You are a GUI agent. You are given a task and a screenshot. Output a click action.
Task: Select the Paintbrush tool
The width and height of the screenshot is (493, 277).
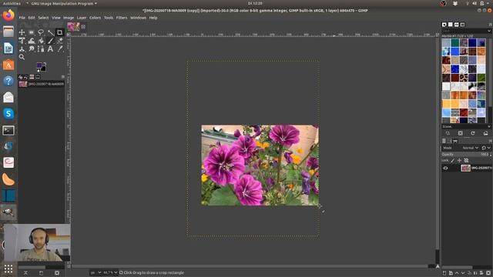(x=50, y=41)
